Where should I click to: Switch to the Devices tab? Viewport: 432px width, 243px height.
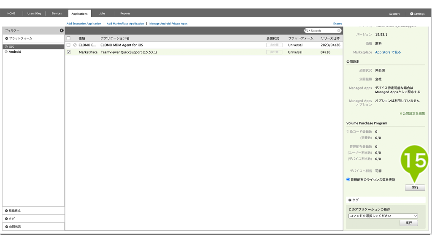pyautogui.click(x=57, y=13)
